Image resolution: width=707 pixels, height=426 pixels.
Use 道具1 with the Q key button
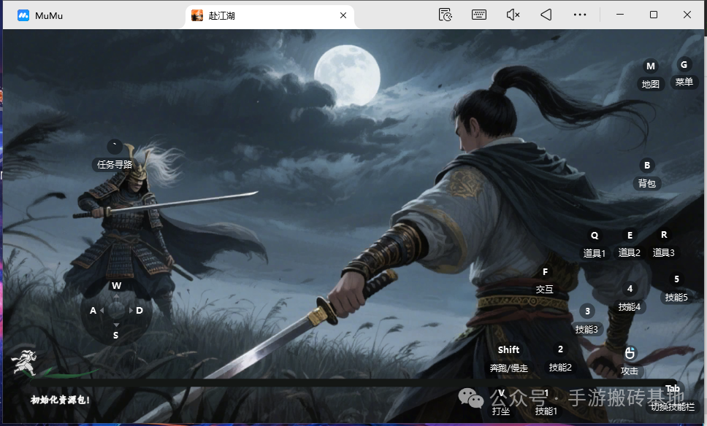(595, 236)
